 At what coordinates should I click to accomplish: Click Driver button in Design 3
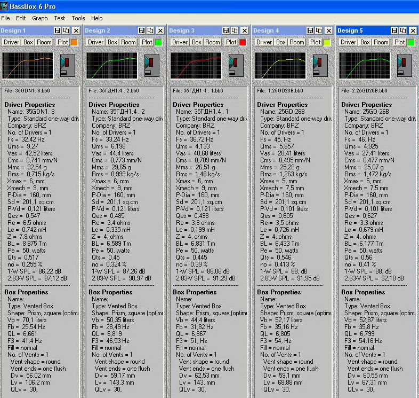[x=180, y=42]
